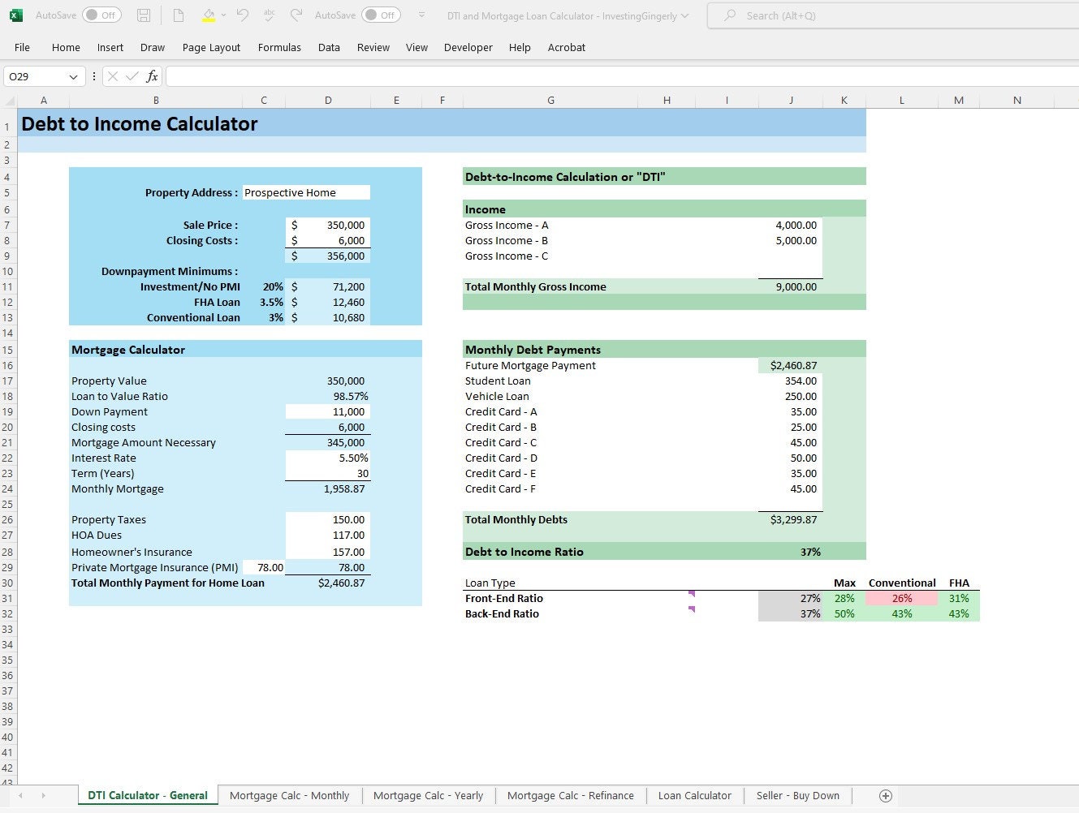Apply the fill color tool

point(208,15)
